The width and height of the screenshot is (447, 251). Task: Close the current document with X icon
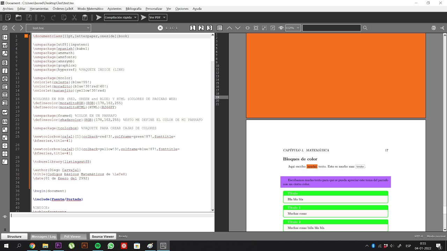coord(160,28)
